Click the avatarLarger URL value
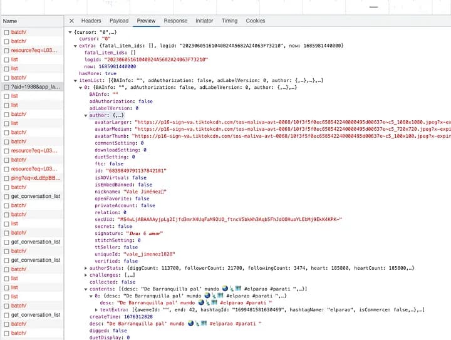The image size is (451, 340). [x=293, y=122]
